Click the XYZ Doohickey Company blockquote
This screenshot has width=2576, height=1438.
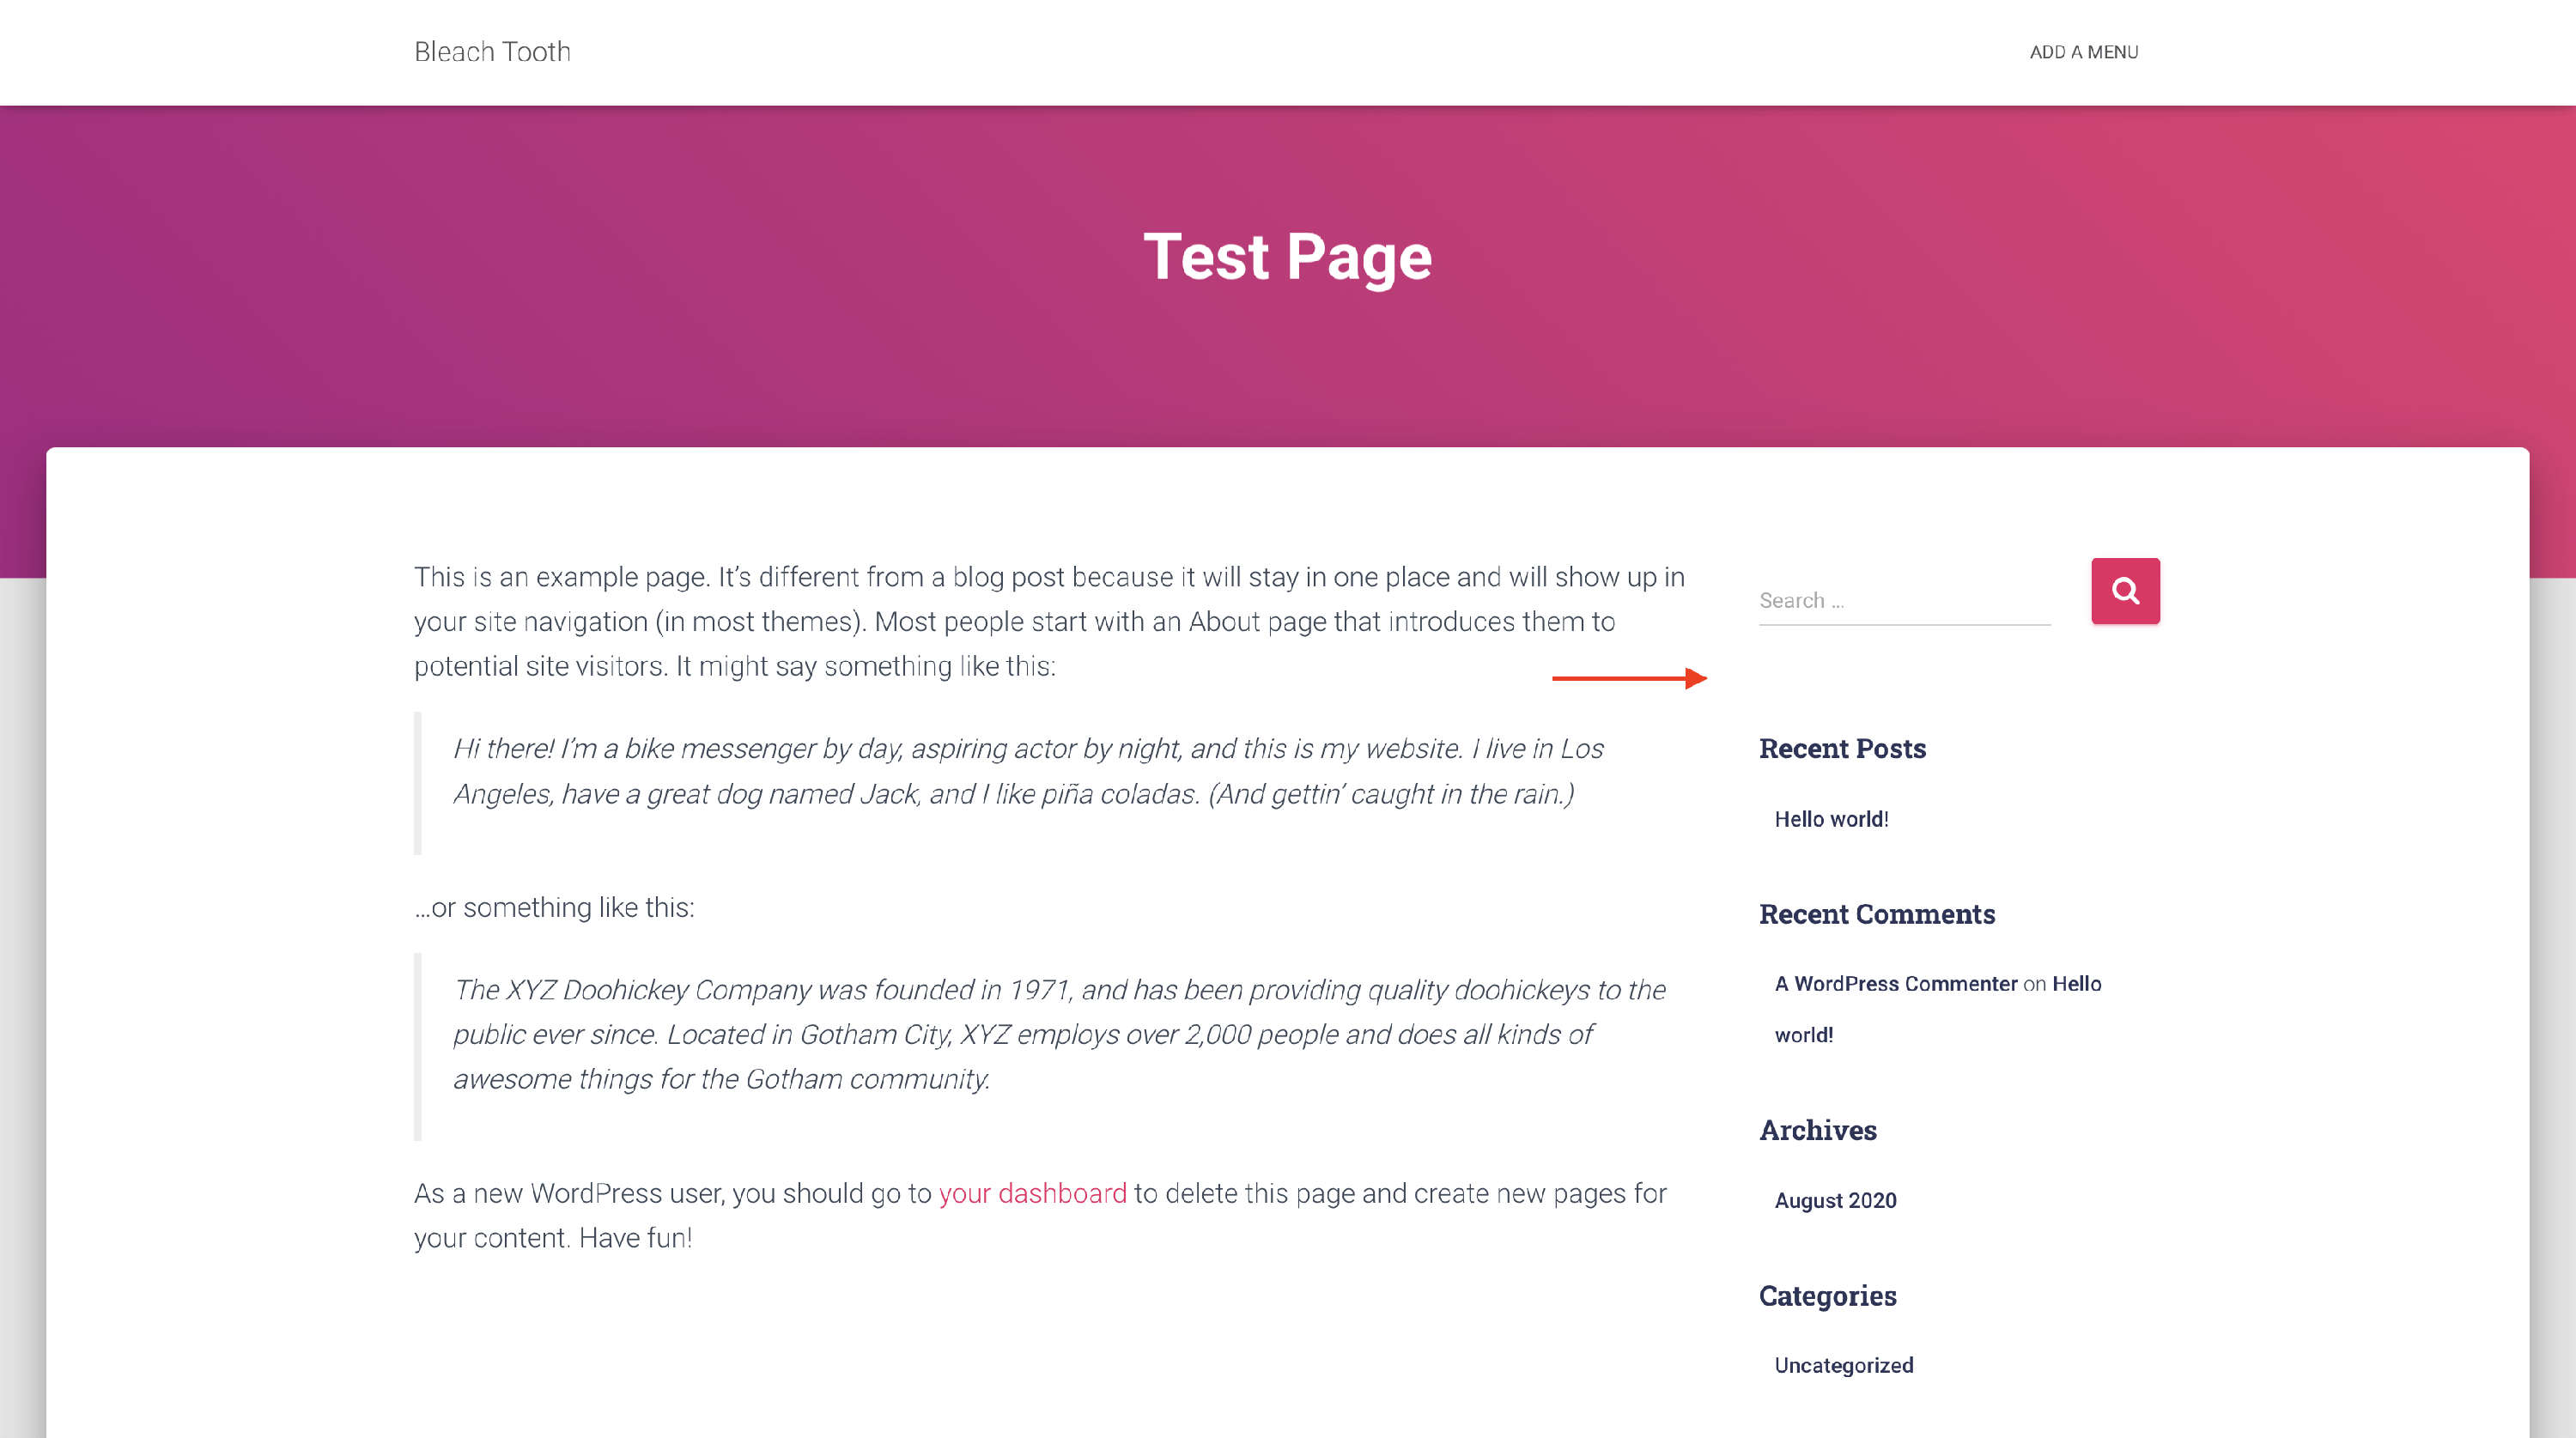(x=1058, y=1034)
